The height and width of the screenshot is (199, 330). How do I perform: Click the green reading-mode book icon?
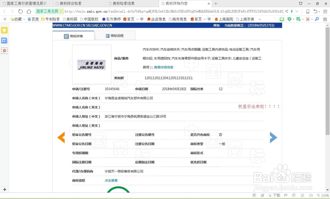pyautogui.click(x=282, y=19)
